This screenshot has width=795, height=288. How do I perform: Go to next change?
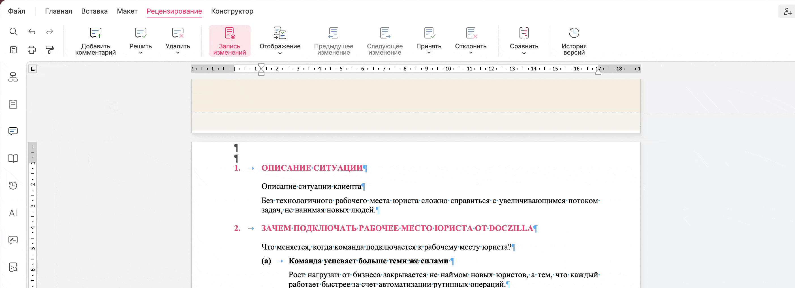tap(385, 41)
